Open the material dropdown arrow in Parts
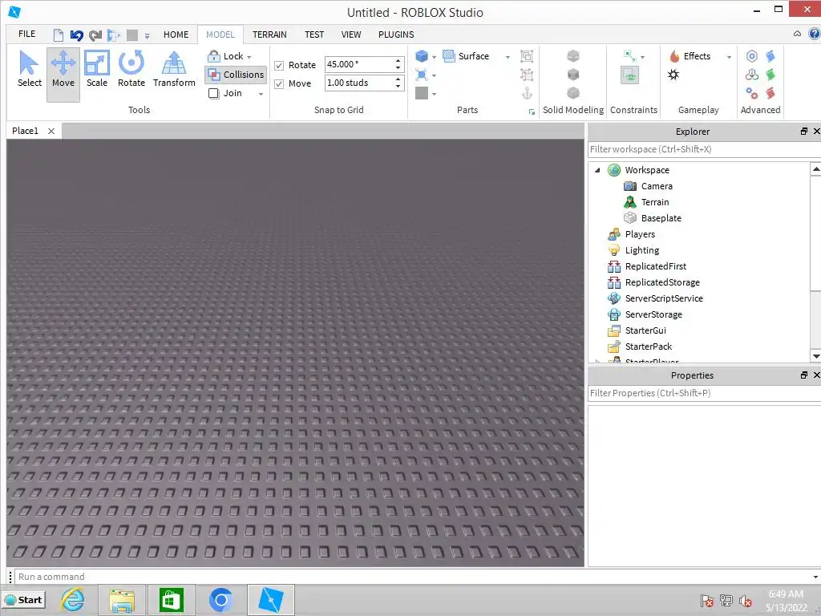This screenshot has width=821, height=616. coord(434,76)
